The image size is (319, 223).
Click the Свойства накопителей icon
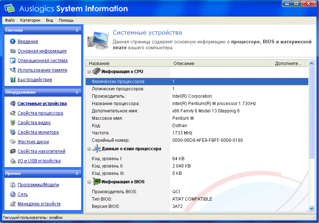click(x=12, y=151)
